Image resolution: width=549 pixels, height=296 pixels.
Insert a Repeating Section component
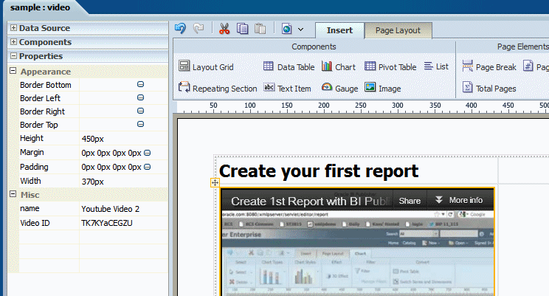pos(218,88)
